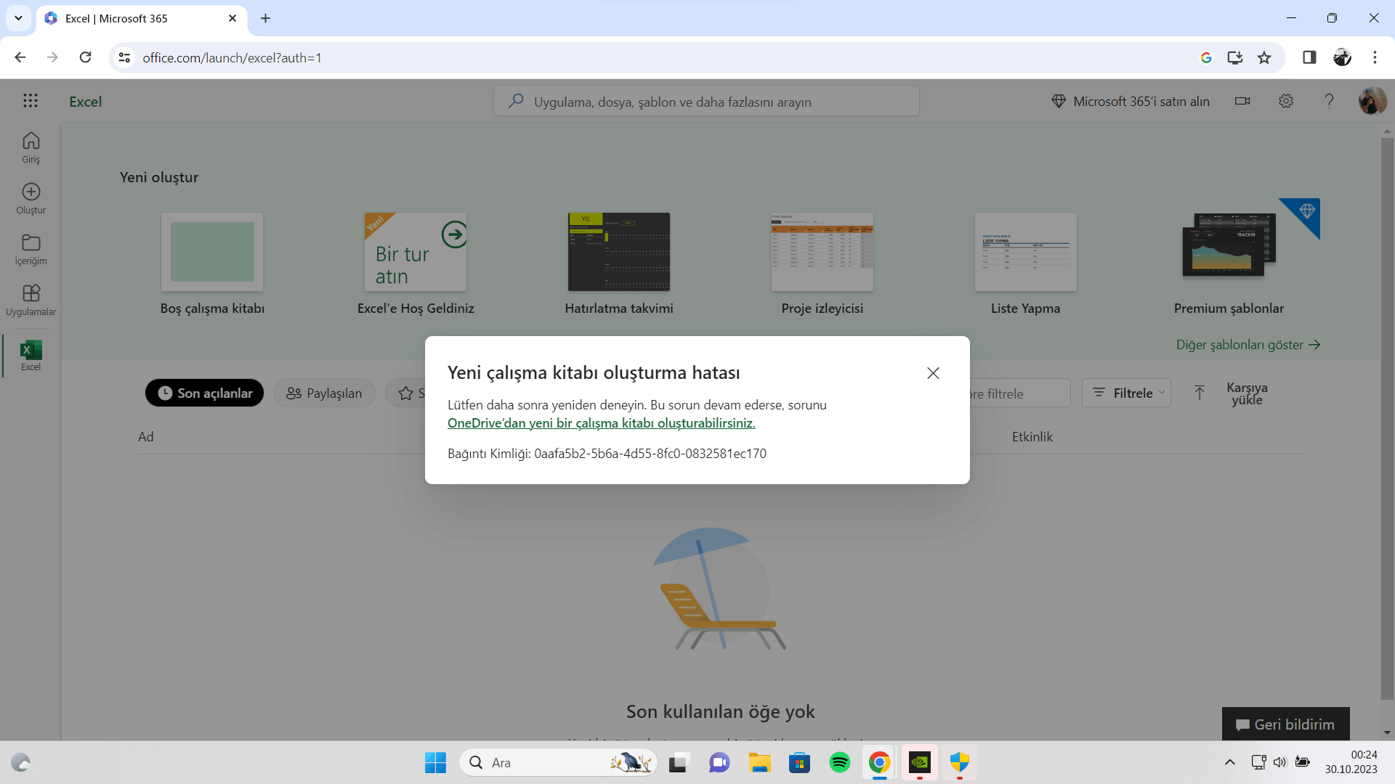1395x784 pixels.
Task: Click the help question mark icon
Action: pos(1329,101)
